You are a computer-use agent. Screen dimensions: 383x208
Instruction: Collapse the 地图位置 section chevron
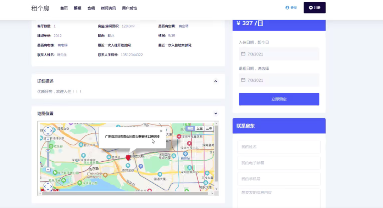coord(215,113)
